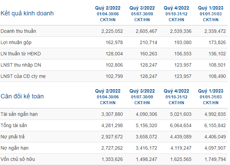Click the Tài sản ngắn hạn row label
230x165 pixels.
[19, 114]
